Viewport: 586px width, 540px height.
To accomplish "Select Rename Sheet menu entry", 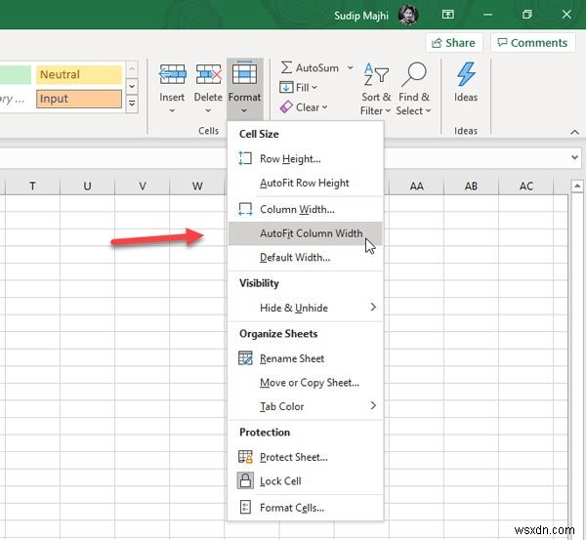I will pos(306,358).
